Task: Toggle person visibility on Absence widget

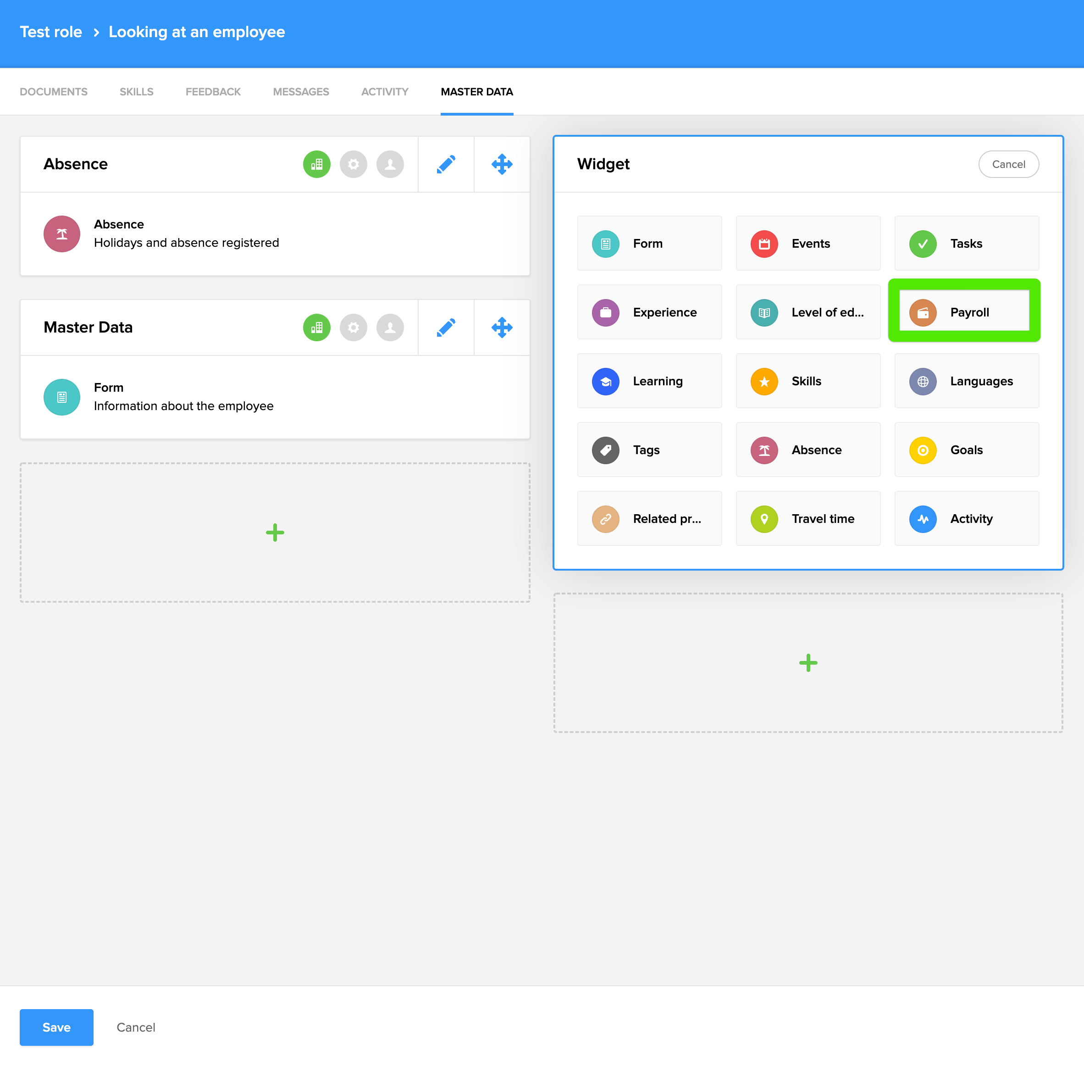Action: point(390,164)
